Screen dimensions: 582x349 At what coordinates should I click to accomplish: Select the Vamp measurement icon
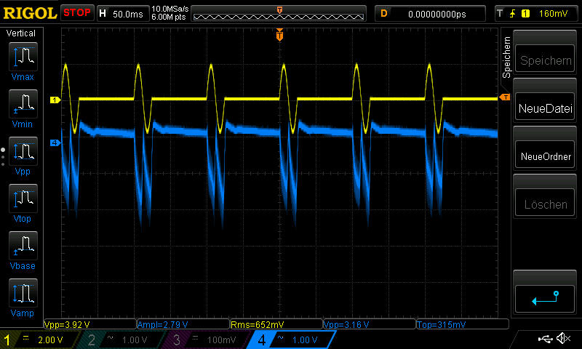pos(23,292)
